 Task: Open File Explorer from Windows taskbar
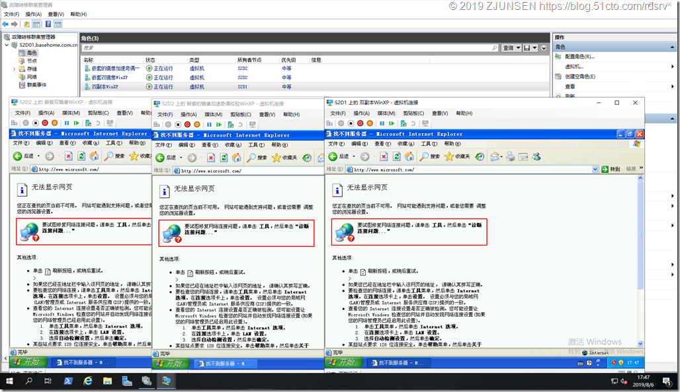pos(107,381)
